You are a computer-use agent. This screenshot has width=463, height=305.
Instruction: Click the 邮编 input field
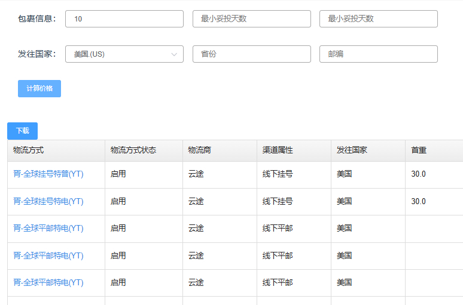(378, 54)
